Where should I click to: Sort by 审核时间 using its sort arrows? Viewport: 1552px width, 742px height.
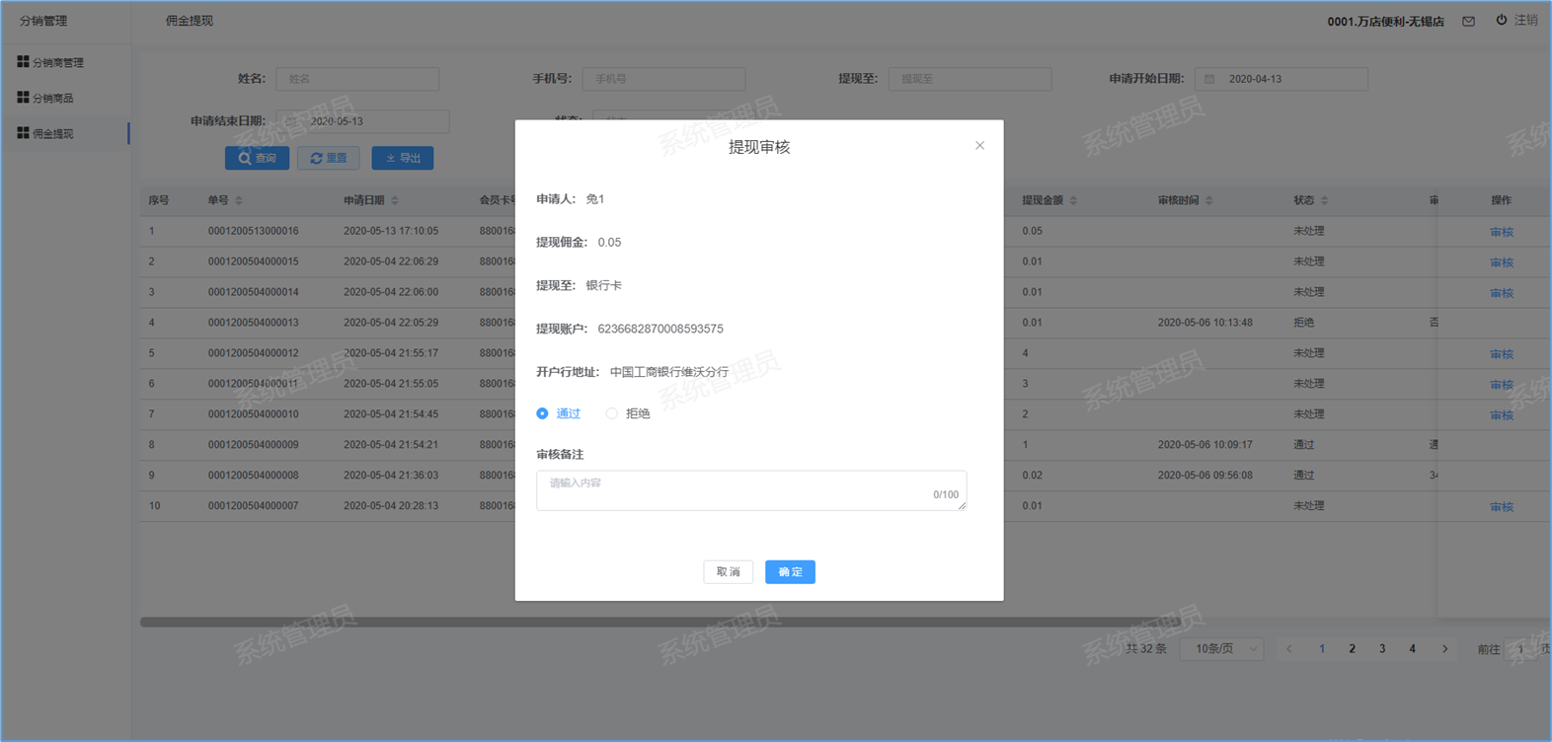pos(1209,200)
